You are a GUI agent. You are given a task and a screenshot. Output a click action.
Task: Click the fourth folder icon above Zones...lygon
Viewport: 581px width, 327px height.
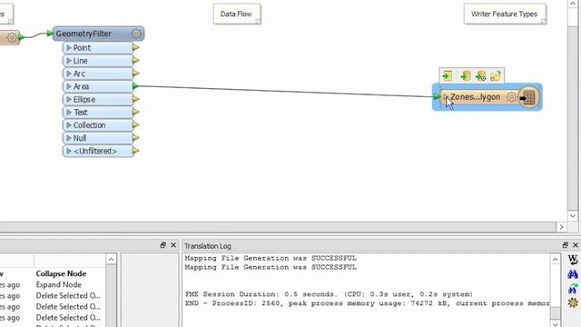click(x=496, y=76)
